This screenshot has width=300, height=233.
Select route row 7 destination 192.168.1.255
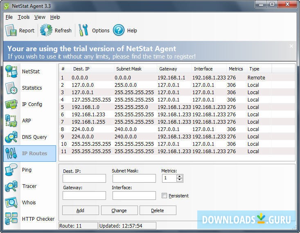(x=177, y=122)
